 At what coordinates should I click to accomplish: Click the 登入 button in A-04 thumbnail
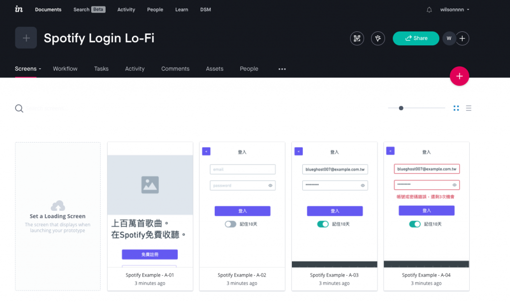click(x=426, y=211)
